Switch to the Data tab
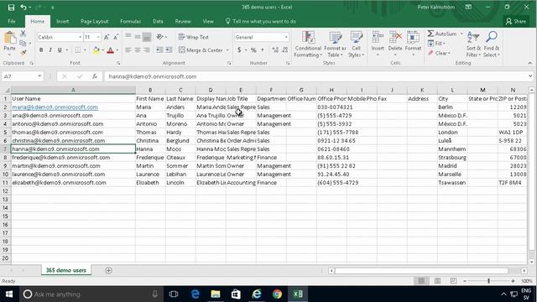This screenshot has width=537, height=302. coord(158,21)
